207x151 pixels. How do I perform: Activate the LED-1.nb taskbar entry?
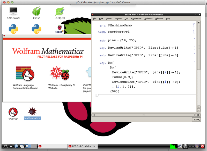pos(83,146)
